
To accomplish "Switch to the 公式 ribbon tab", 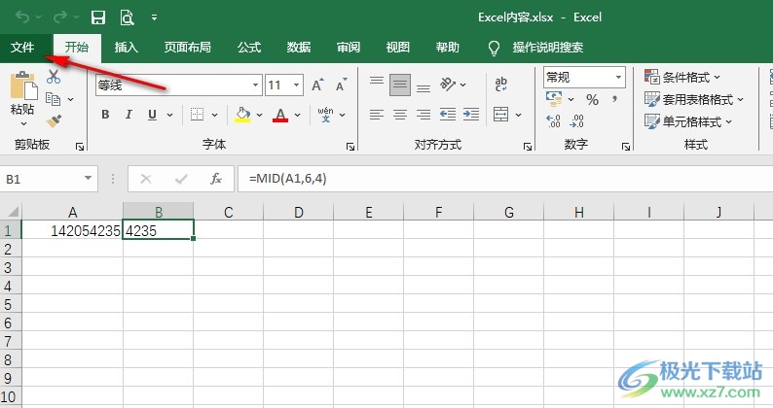I will coord(249,47).
